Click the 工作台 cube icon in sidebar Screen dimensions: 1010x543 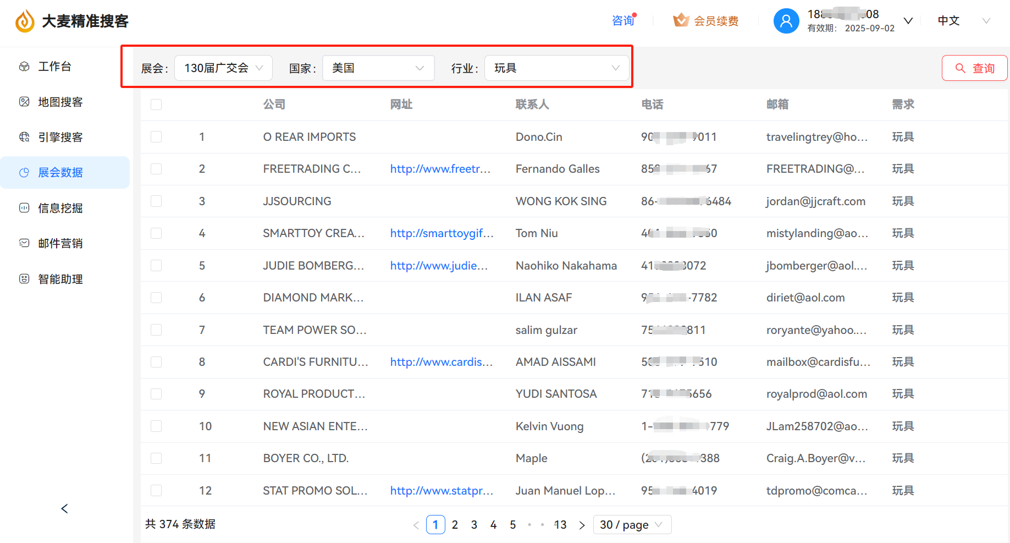tap(24, 67)
